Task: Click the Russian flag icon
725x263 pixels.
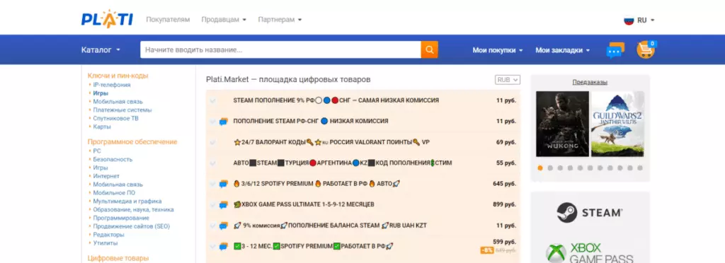Action: pos(629,21)
